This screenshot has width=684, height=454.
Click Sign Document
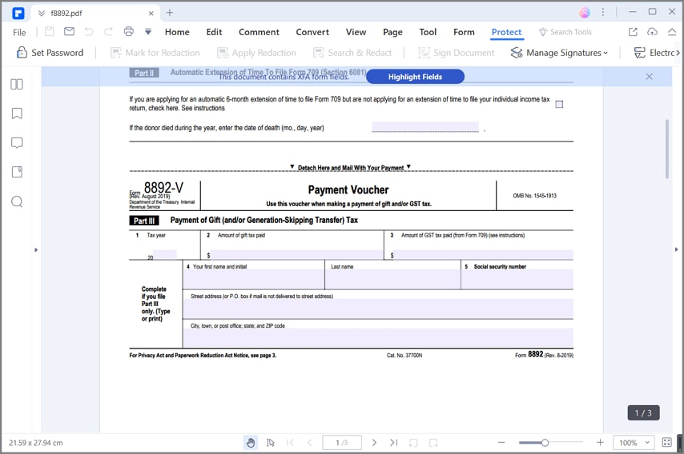click(x=456, y=53)
